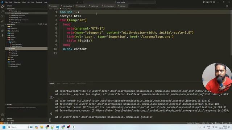Viewport: 232px width, 130px height.
Task: Click the remote window indicator in status bar
Action: [1, 123]
